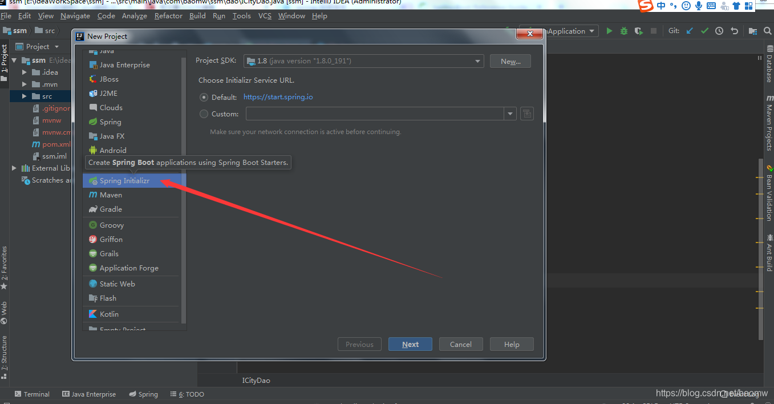This screenshot has height=404, width=774.
Task: Open the Navigate menu
Action: (x=75, y=16)
